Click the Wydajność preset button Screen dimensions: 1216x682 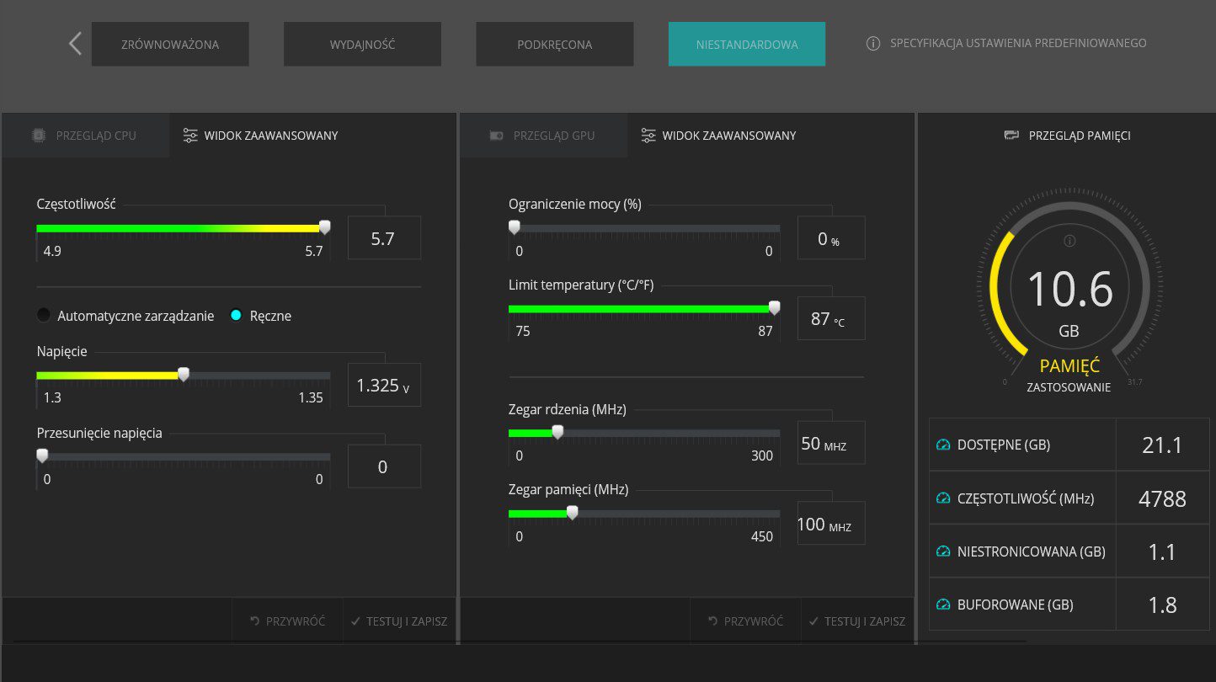362,44
